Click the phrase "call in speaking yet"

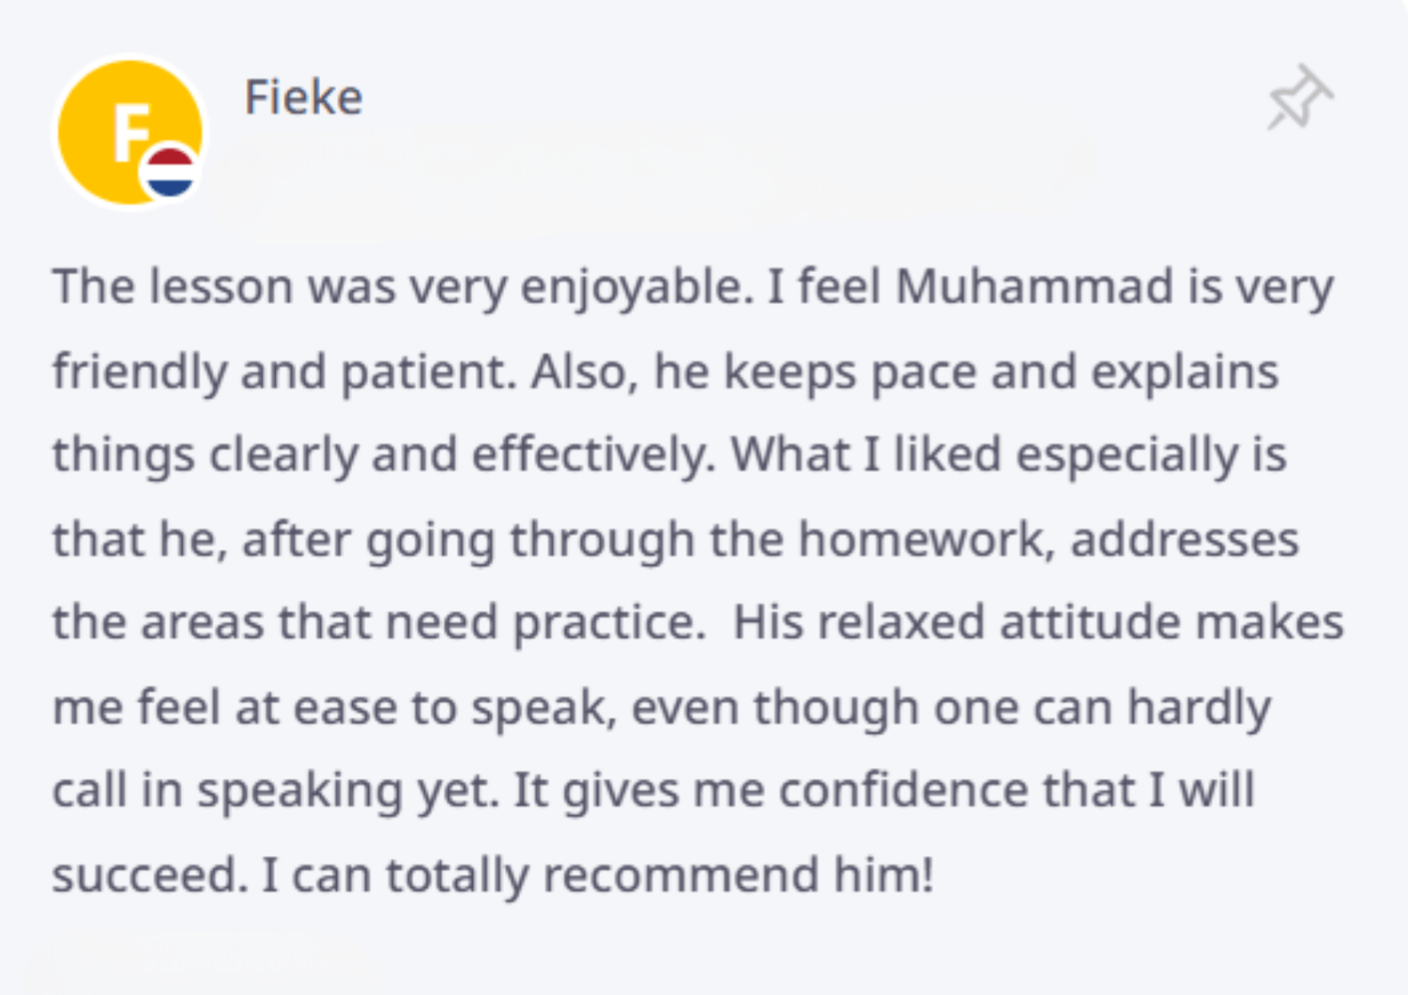272,790
